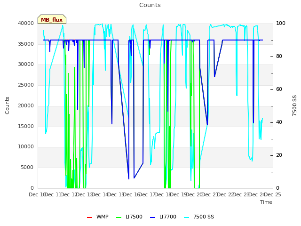Toggle the LI7700 legend entry
The width and height of the screenshot is (301, 226).
point(163,217)
